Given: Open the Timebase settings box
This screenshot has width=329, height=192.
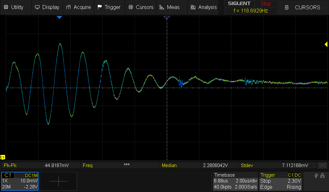Looking at the screenshot, I should (235, 181).
